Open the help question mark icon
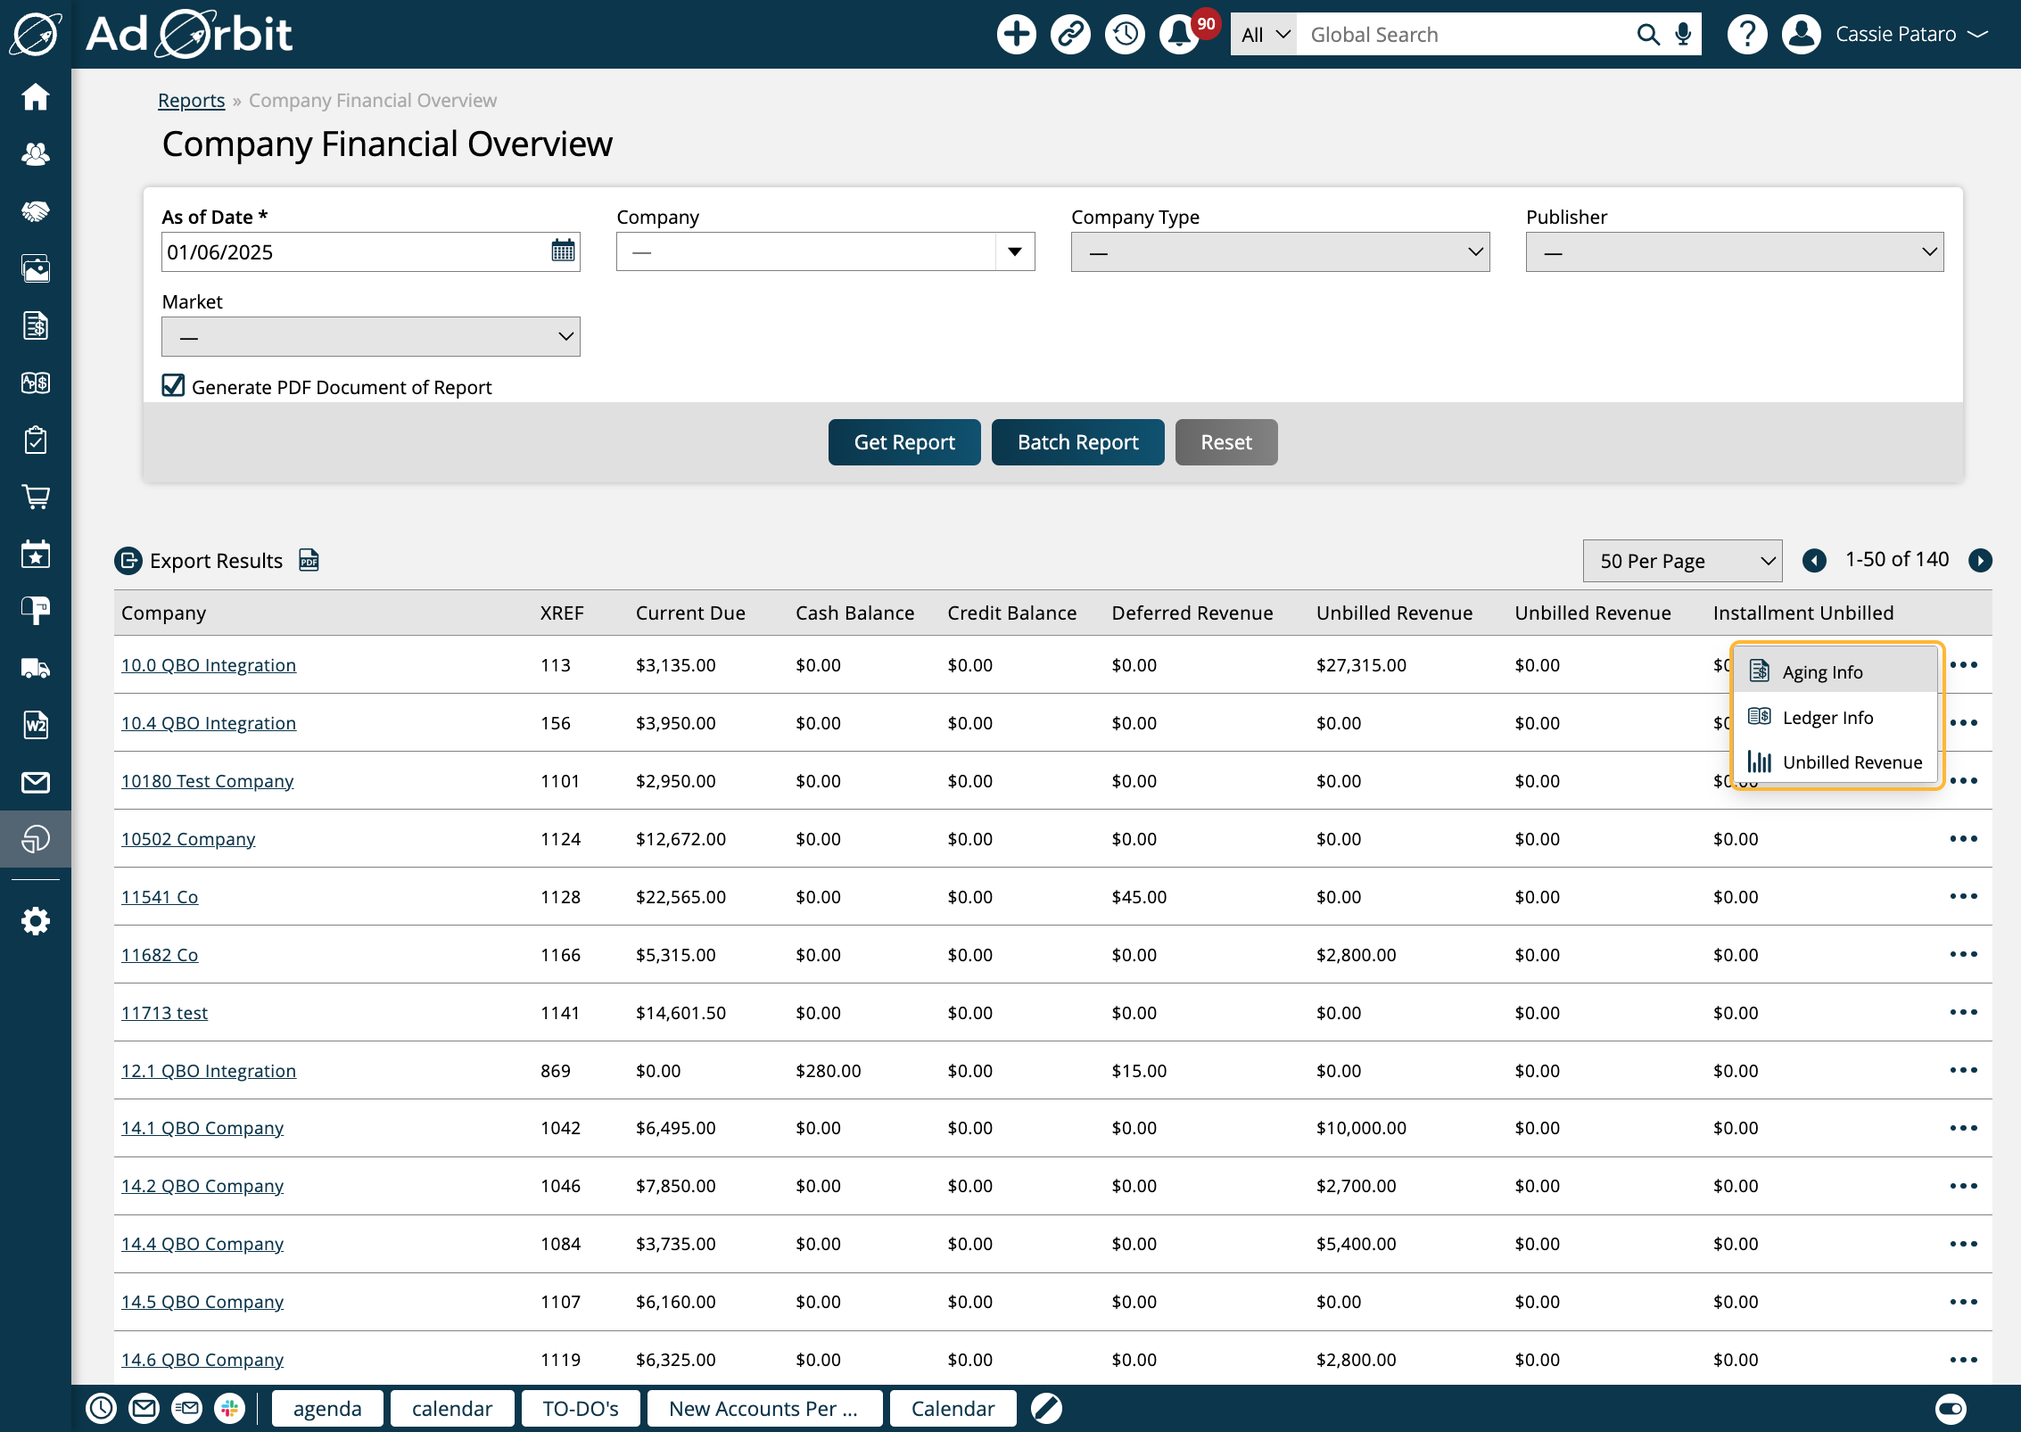Viewport: 2021px width, 1432px height. [1747, 34]
